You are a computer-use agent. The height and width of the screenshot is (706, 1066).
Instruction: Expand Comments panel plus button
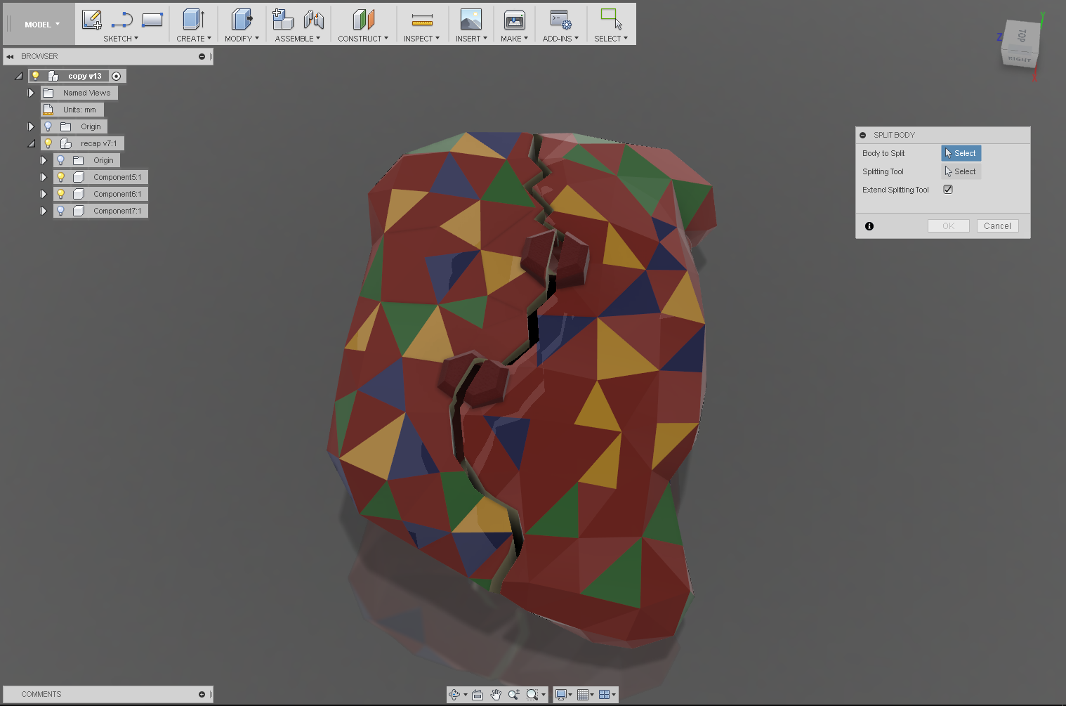(x=202, y=695)
